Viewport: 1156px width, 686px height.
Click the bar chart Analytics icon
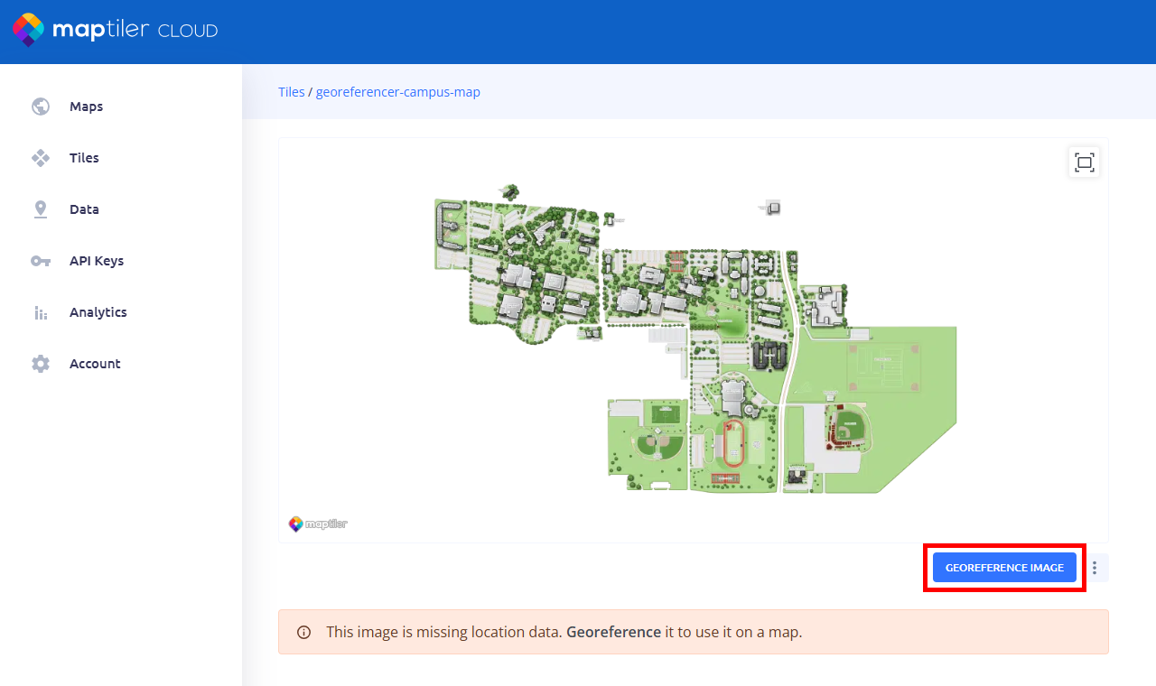point(41,312)
